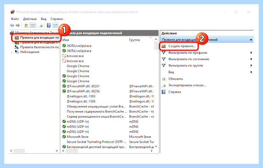The width and height of the screenshot is (263, 168).
Task: Click the Up one level toolbar icon
Action: point(26,25)
